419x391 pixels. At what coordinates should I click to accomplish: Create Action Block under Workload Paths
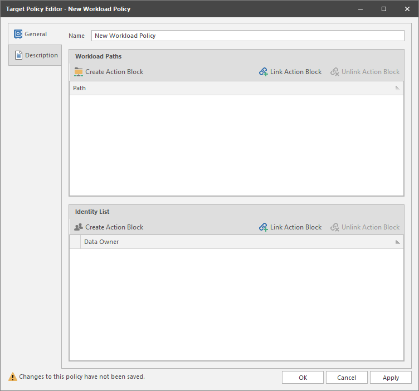click(x=109, y=72)
